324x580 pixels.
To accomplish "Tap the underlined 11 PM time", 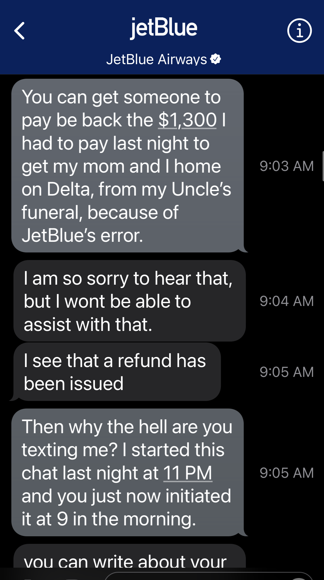I will coord(188,473).
